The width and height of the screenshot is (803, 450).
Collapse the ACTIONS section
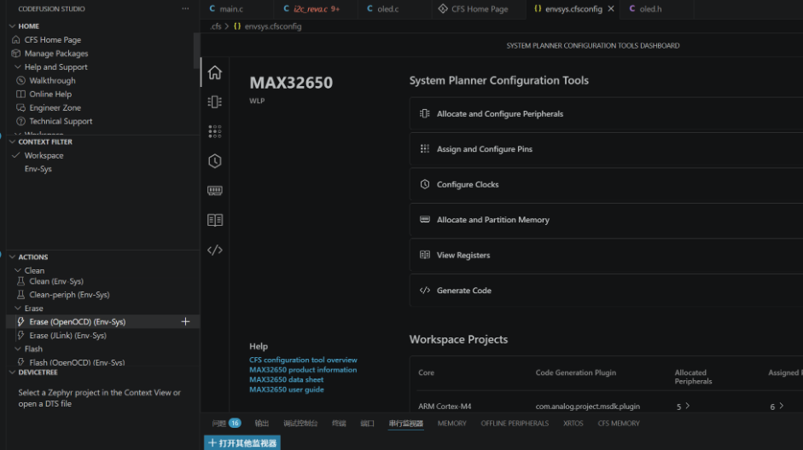(x=12, y=257)
